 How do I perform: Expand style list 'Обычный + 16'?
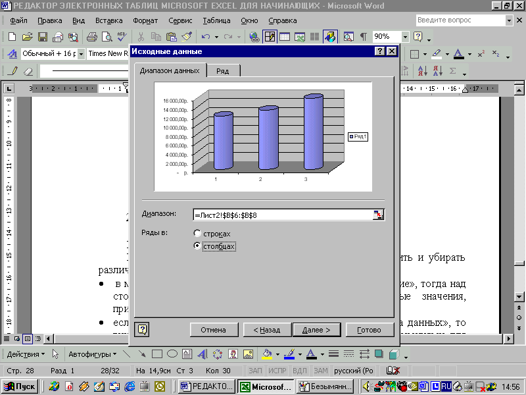(x=81, y=54)
